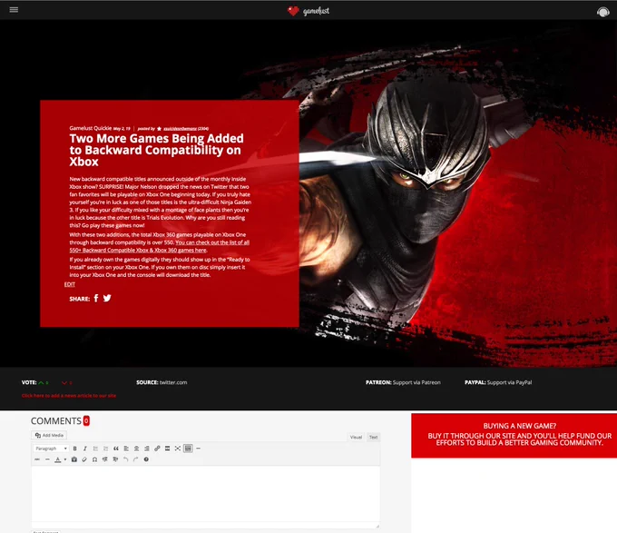The image size is (617, 533).
Task: Decrease the indent
Action: click(104, 459)
